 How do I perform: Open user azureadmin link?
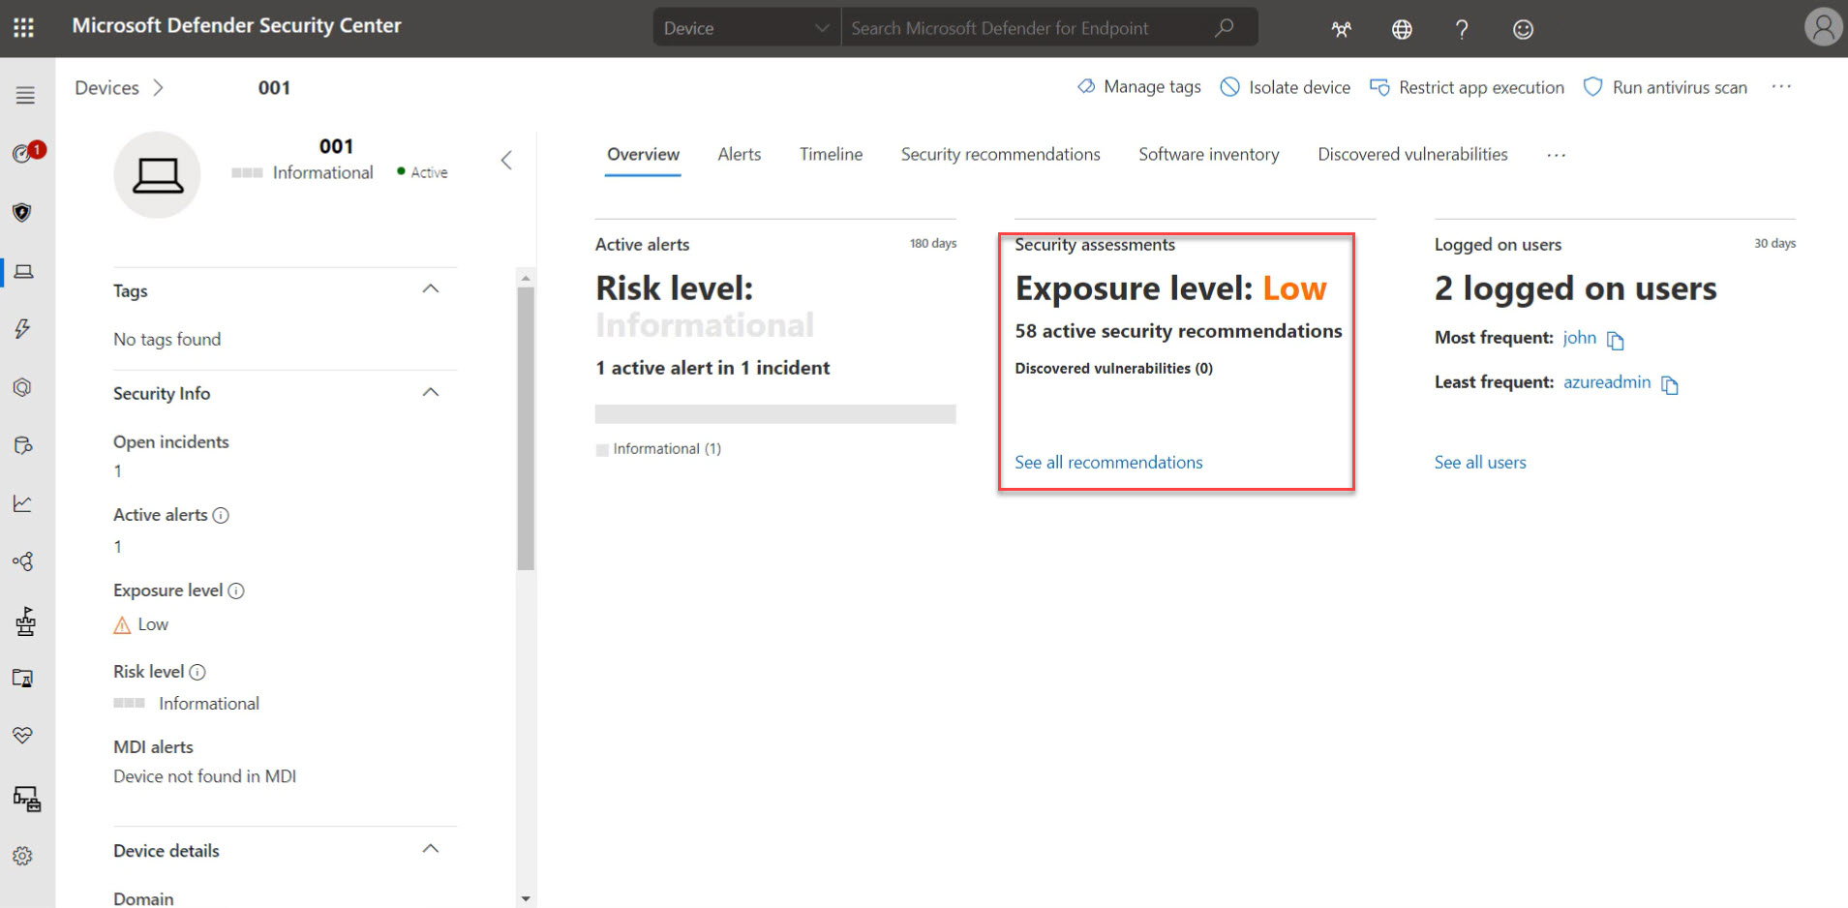tap(1607, 382)
